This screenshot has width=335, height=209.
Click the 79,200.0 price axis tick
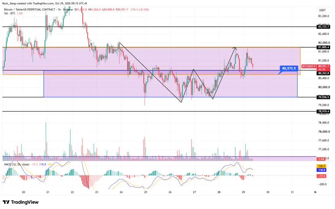[324, 105]
